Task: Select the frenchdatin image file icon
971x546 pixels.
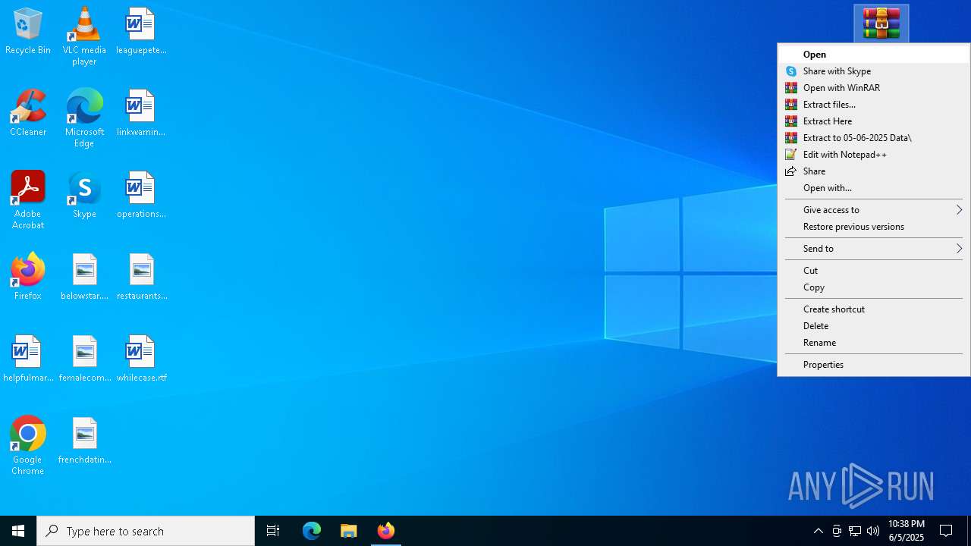Action: (84, 441)
